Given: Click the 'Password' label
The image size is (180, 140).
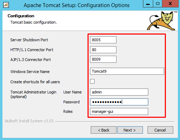Looking at the screenshot, I should pos(71,102).
